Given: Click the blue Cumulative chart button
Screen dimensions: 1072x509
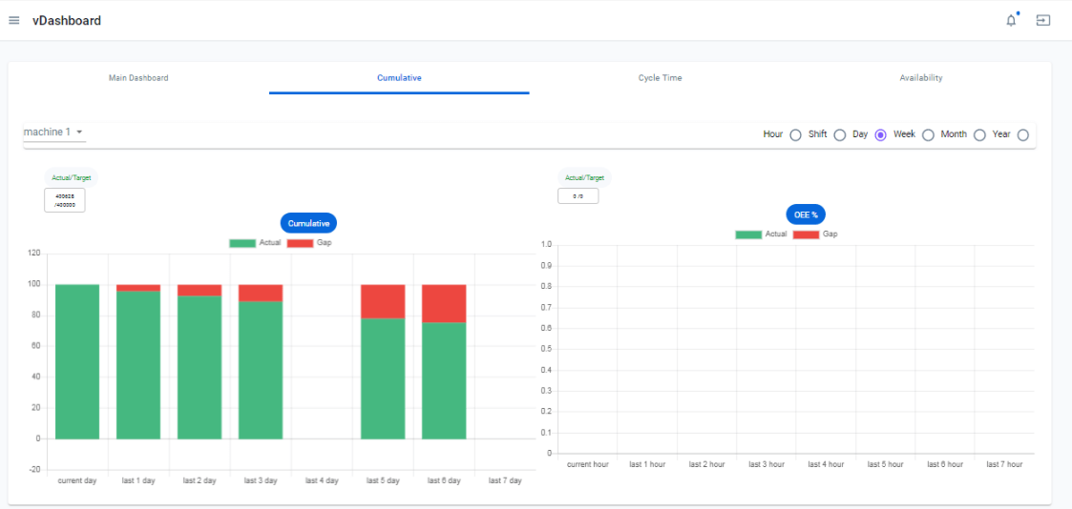Looking at the screenshot, I should click(309, 223).
